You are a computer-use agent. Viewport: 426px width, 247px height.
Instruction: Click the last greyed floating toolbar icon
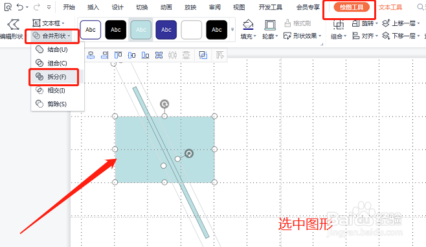[219, 55]
